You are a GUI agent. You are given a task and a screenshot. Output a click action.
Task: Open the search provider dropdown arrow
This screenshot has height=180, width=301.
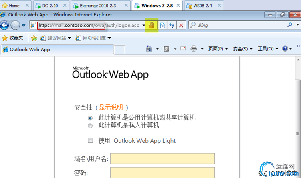click(x=297, y=25)
